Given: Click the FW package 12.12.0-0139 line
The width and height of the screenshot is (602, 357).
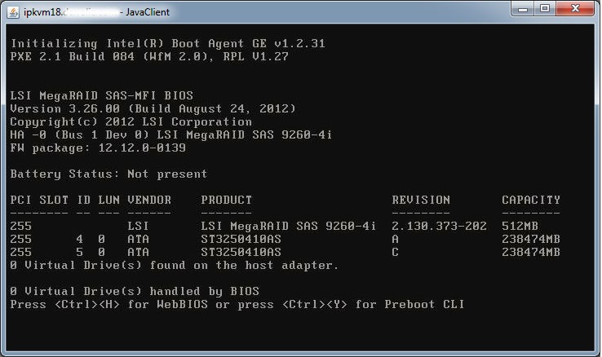Looking at the screenshot, I should (x=98, y=148).
